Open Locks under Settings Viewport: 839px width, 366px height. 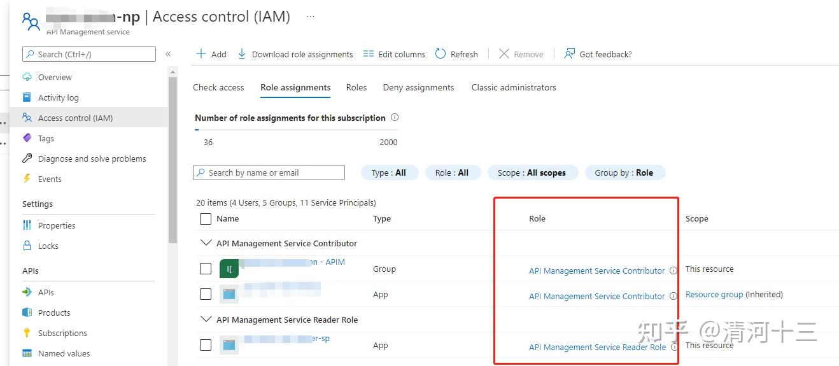tap(48, 246)
